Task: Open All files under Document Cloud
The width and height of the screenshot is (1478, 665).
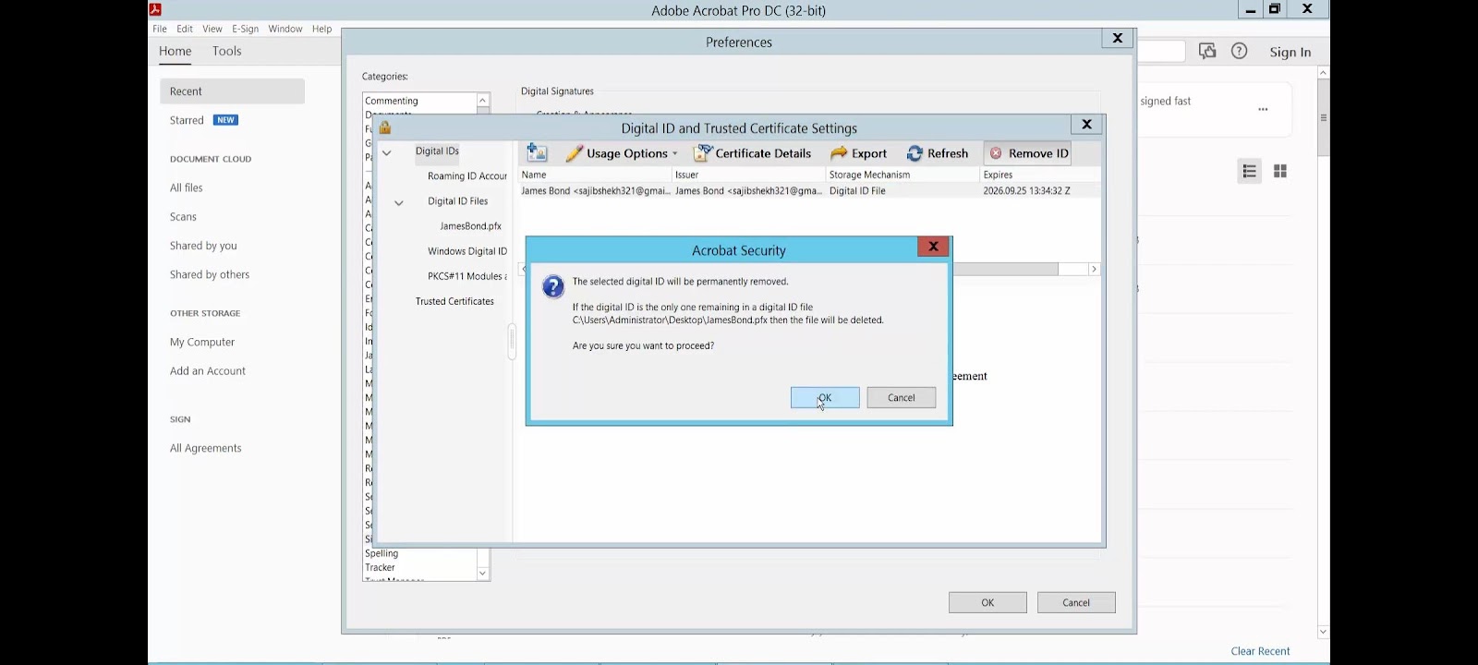Action: pos(186,187)
